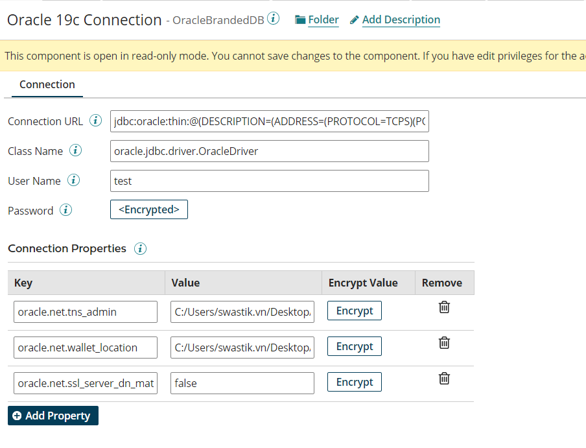The width and height of the screenshot is (586, 448).
Task: Open the Folder link
Action: 317,20
